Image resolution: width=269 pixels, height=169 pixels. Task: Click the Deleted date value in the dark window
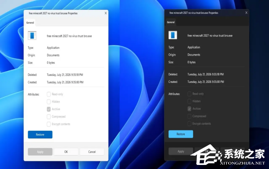pos(206,74)
